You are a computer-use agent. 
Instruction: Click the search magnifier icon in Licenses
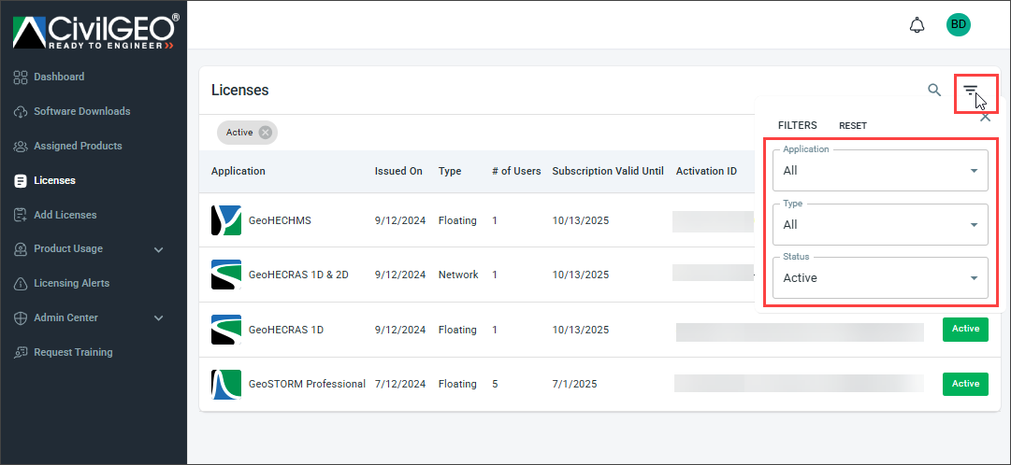tap(934, 91)
